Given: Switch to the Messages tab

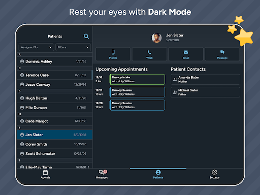Looking at the screenshot, I should [102, 174].
